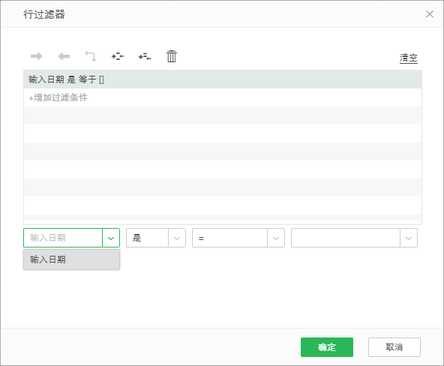Expand the = operator dropdown arrow
The height and width of the screenshot is (366, 444).
[x=276, y=238]
